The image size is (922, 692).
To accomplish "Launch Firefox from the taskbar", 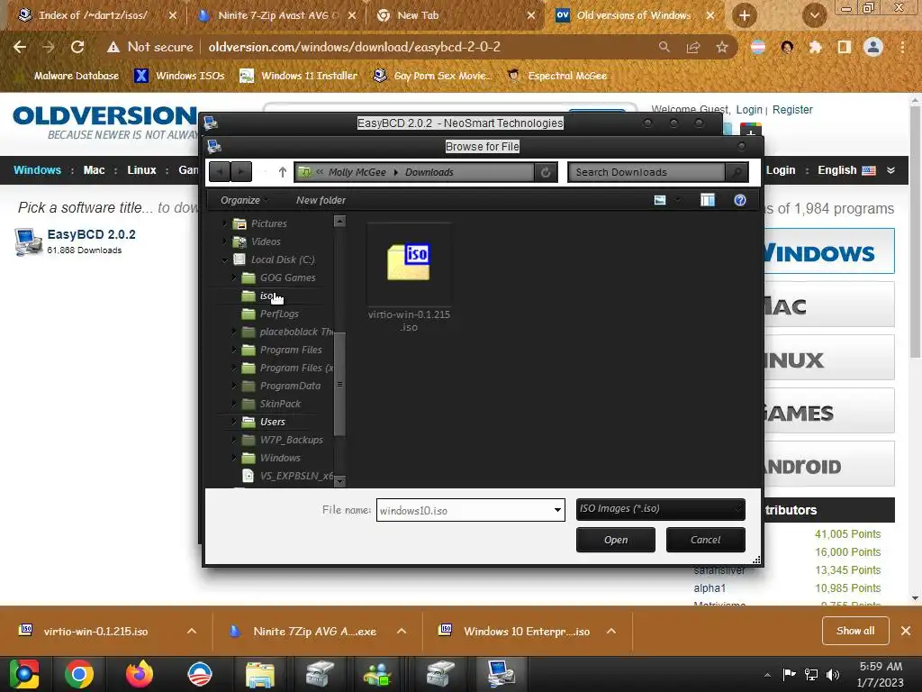I will point(140,674).
